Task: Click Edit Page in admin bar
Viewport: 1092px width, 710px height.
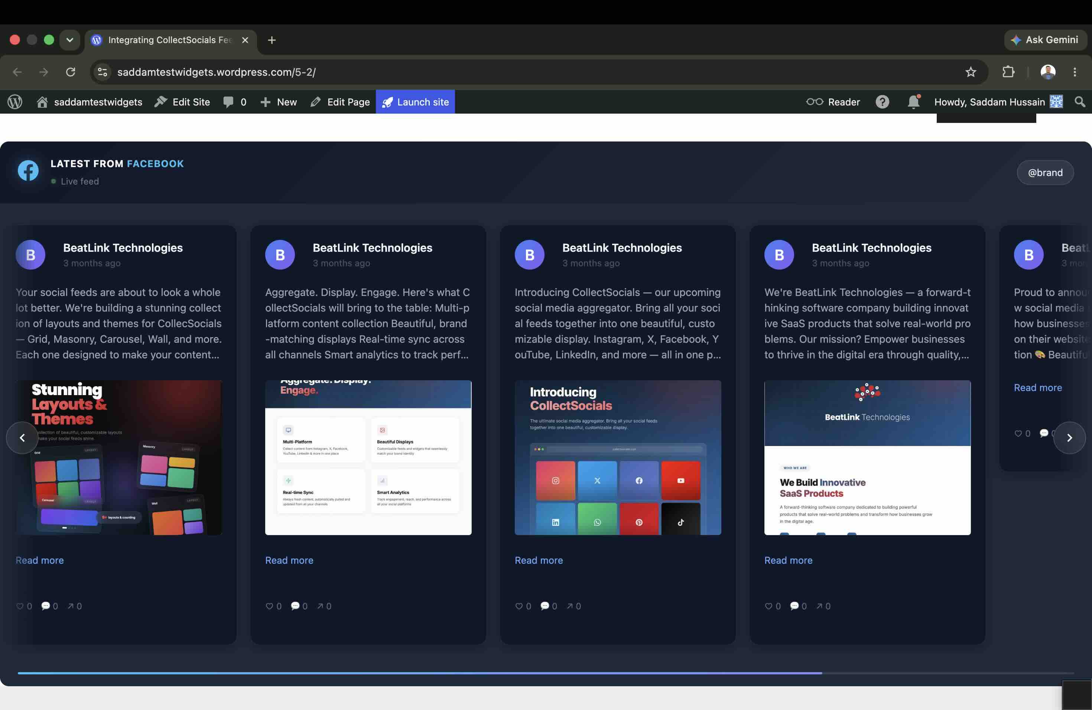Action: [340, 102]
